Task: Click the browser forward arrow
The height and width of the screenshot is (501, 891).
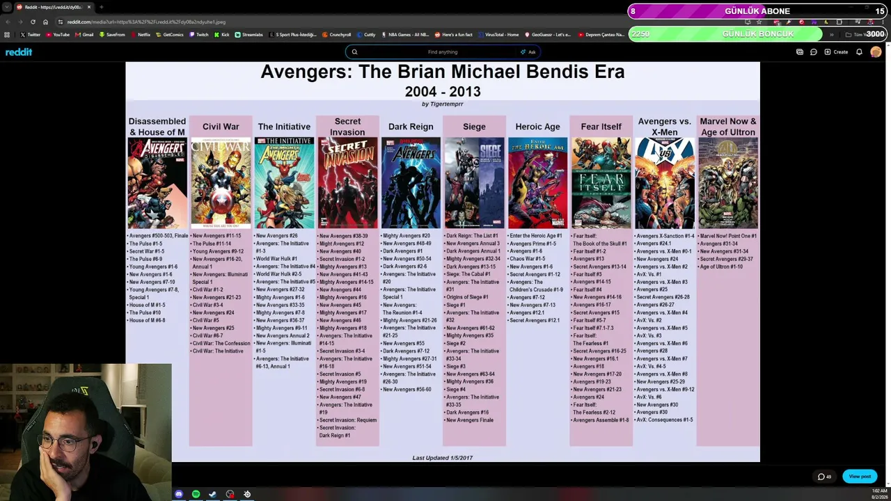Action: pyautogui.click(x=20, y=22)
